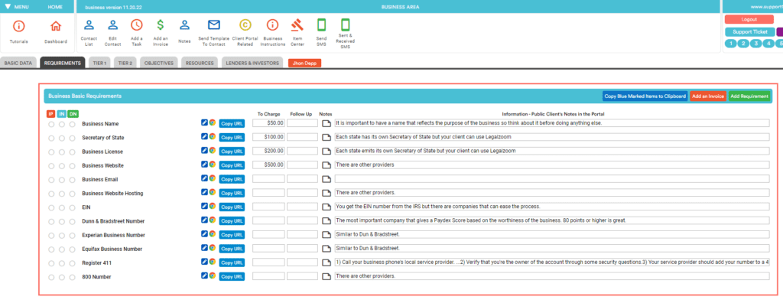
Task: Switch to the OBJECTIVES tab
Action: point(159,63)
